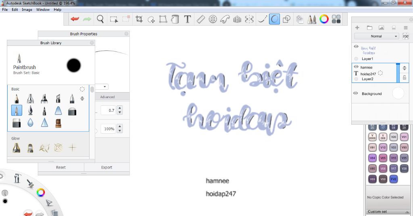Add a new layer group folder
Image resolution: width=413 pixels, height=216 pixels.
369,28
